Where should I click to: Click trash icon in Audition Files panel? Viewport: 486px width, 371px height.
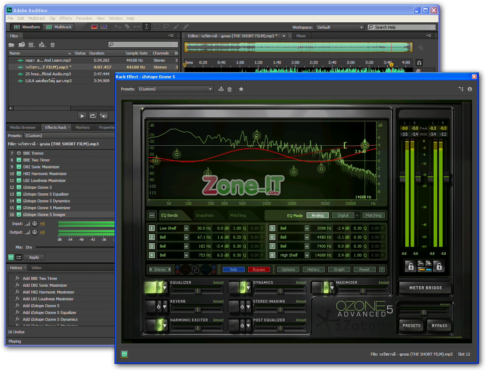[x=53, y=45]
